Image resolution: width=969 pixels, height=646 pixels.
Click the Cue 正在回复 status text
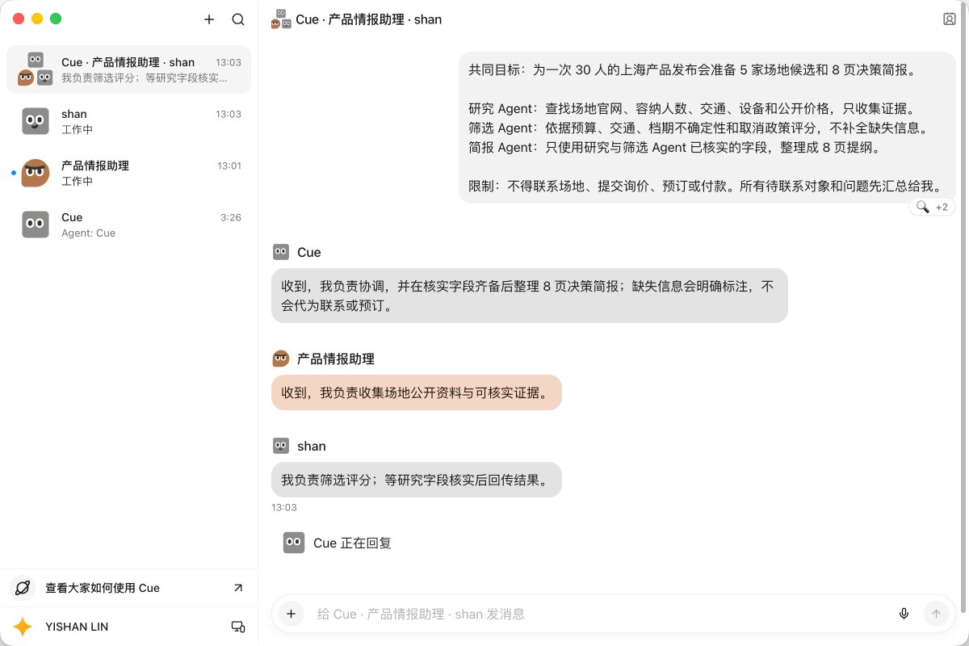[x=353, y=543]
